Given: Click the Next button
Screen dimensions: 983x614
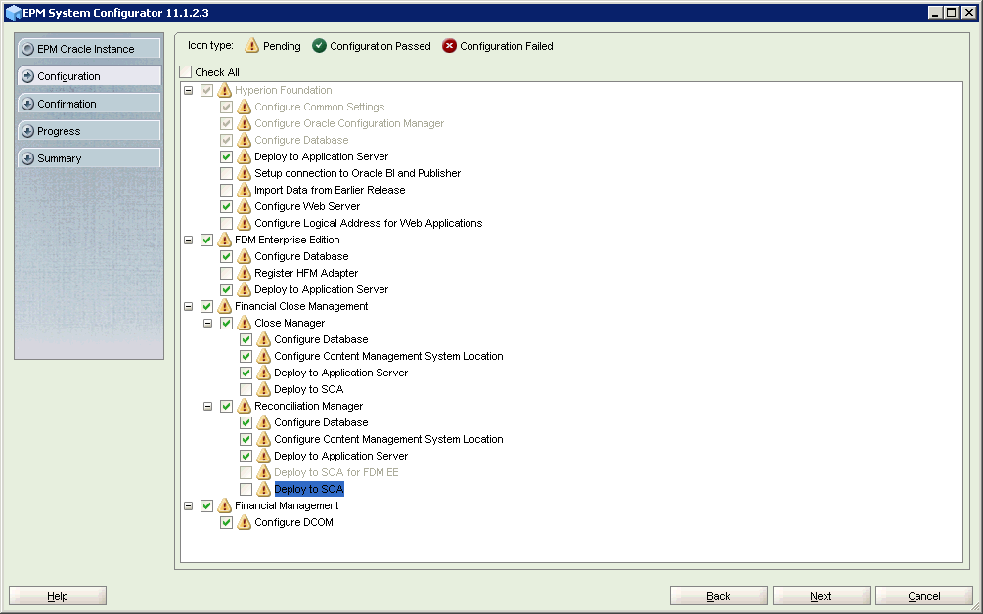Looking at the screenshot, I should point(822,595).
